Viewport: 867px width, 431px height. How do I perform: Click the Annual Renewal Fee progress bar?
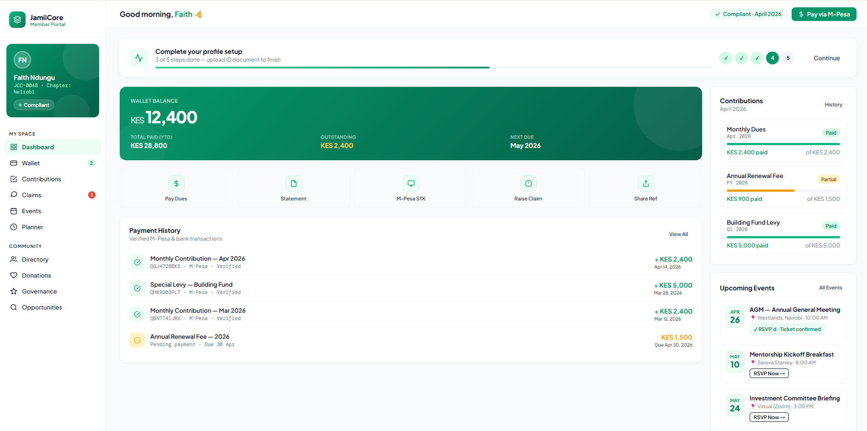783,190
